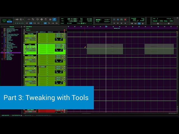Viewport: 179px width, 134px height.
Task: Select the Scrubber speaker tool
Action: tap(50, 19)
